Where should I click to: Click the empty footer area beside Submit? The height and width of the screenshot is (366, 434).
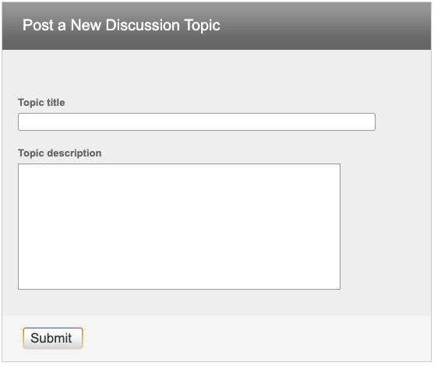click(x=255, y=338)
